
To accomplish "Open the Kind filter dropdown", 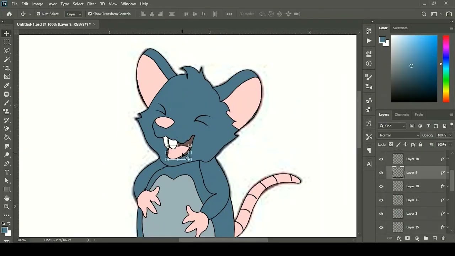I will pyautogui.click(x=392, y=126).
